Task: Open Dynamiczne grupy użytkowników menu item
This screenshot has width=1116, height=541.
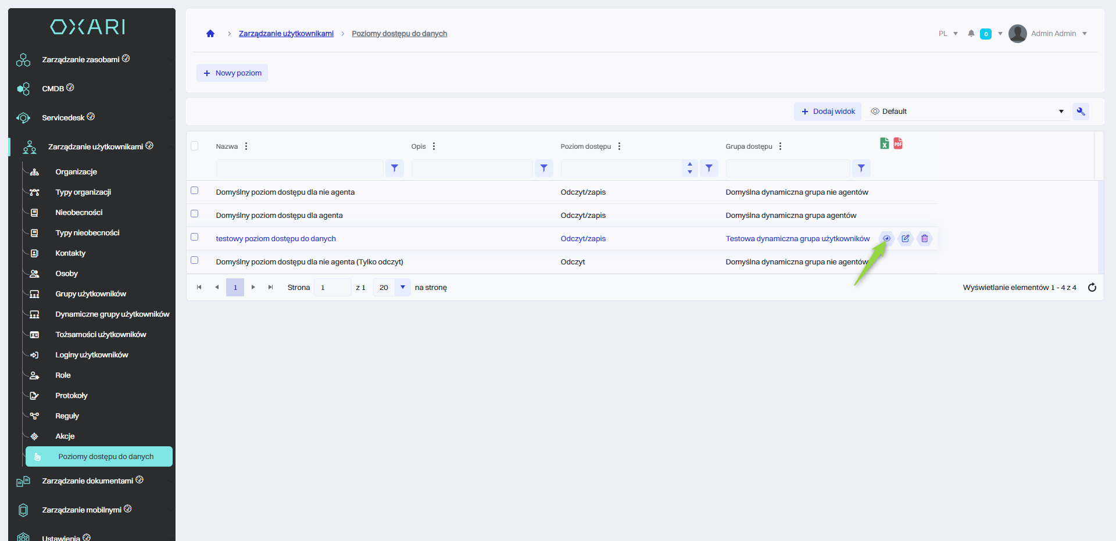Action: [x=112, y=314]
